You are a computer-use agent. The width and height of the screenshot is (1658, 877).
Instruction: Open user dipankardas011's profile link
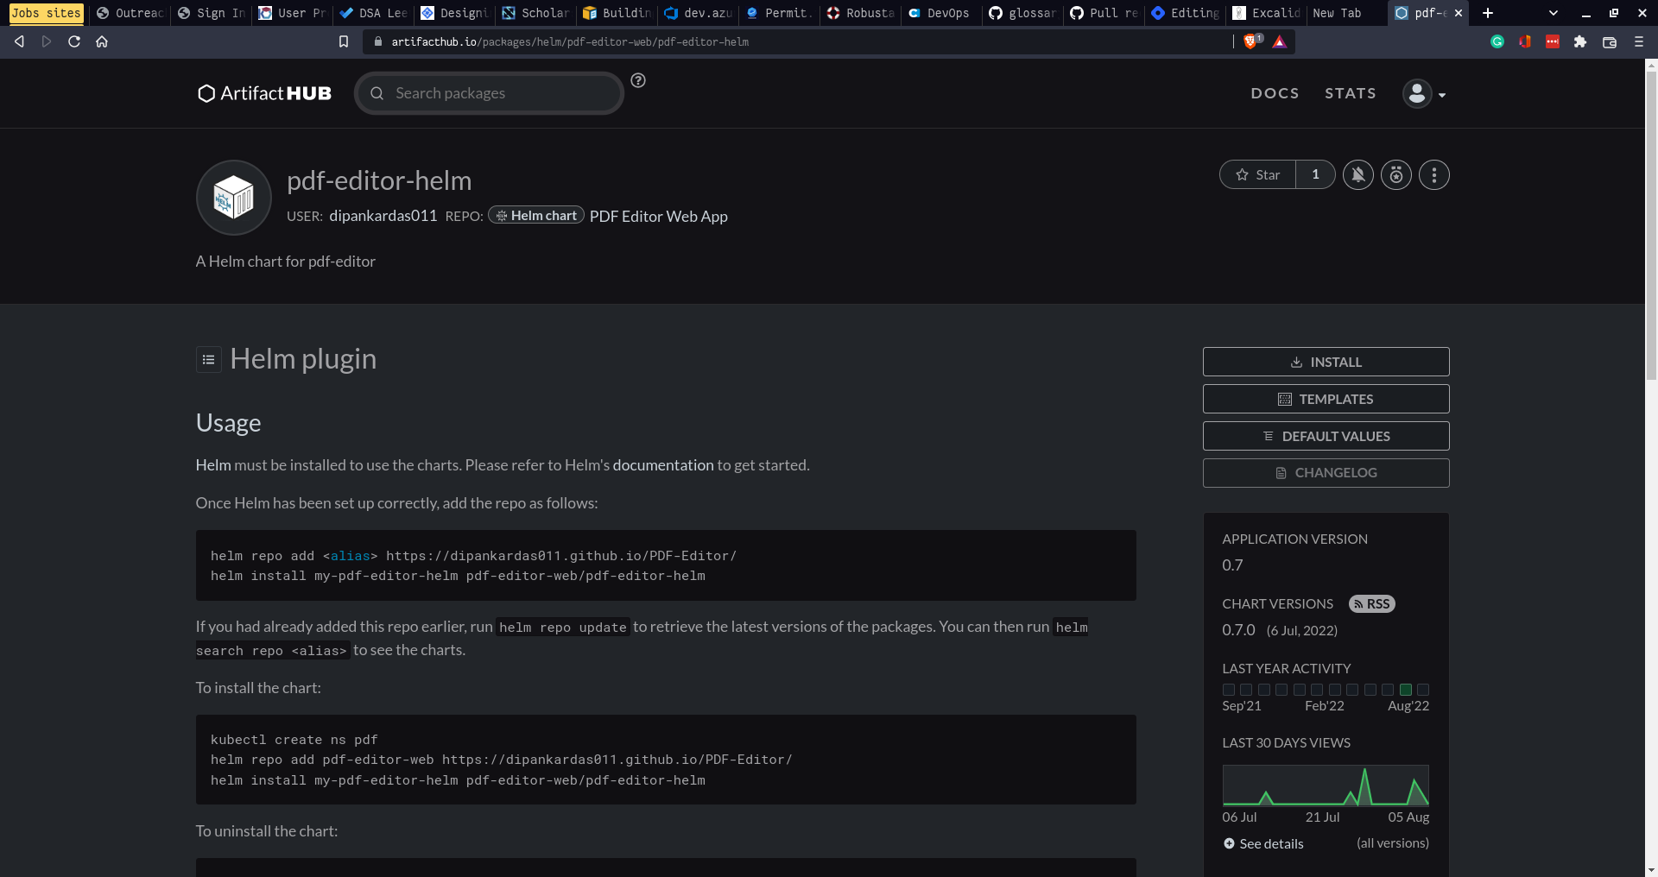(x=383, y=216)
